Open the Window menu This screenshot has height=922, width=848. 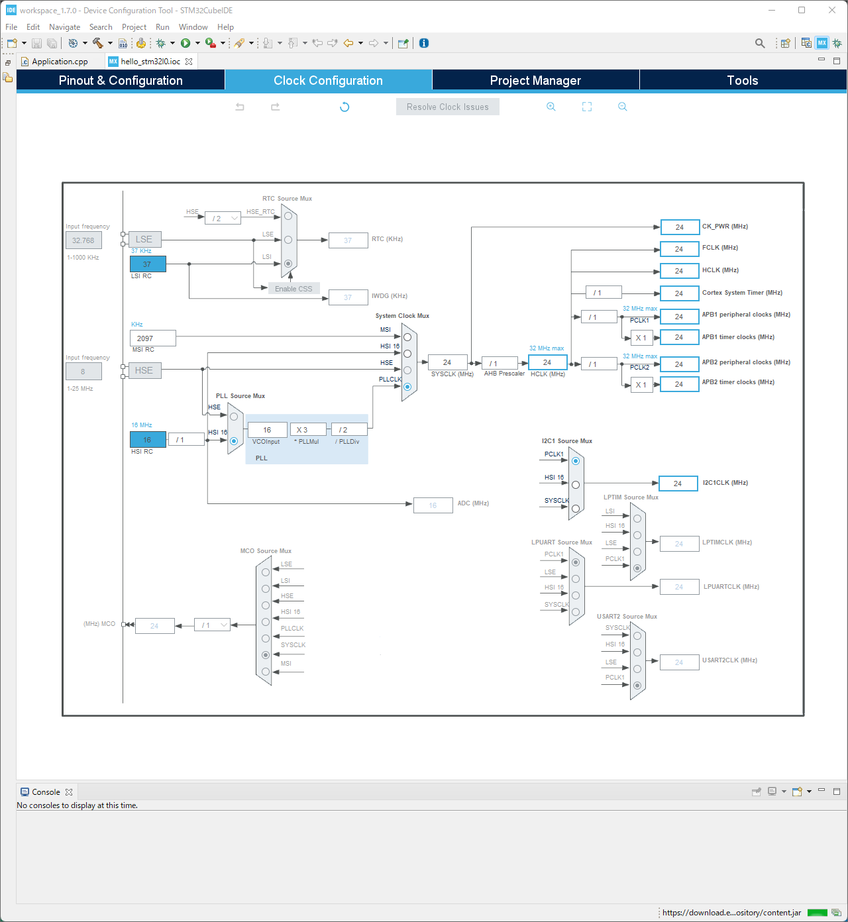point(193,27)
